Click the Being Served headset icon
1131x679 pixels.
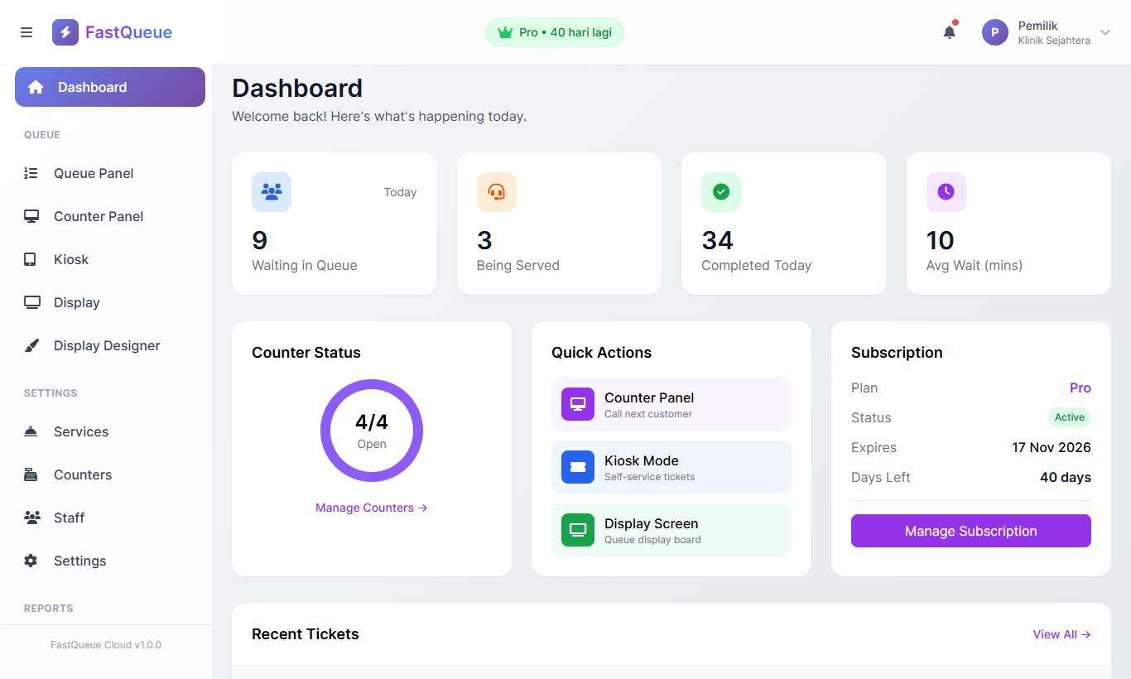coord(497,192)
